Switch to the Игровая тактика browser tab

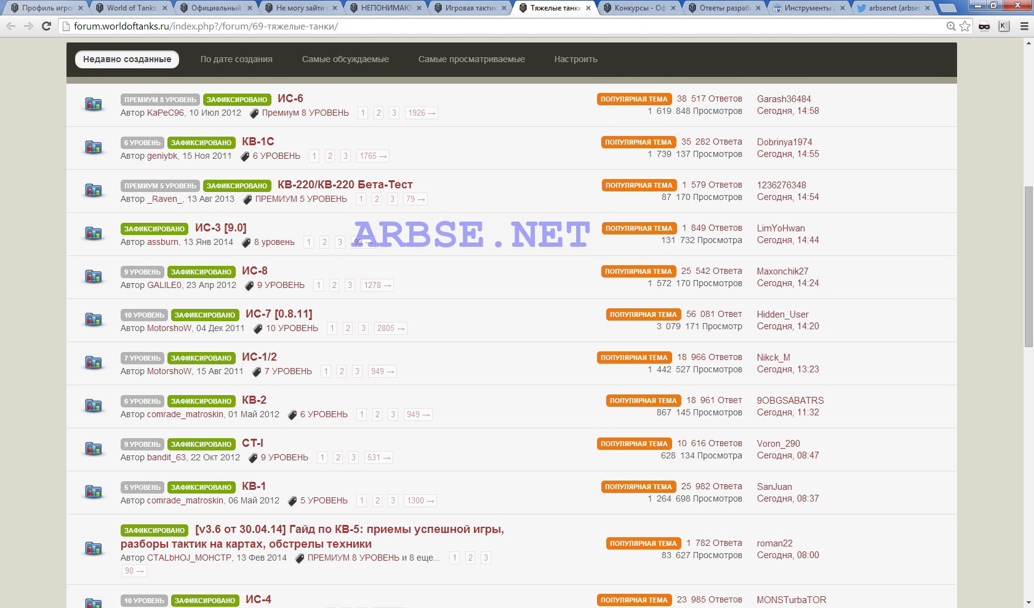(x=471, y=8)
